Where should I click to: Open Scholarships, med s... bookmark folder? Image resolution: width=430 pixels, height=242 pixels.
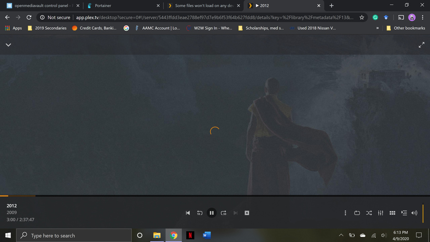(x=261, y=28)
